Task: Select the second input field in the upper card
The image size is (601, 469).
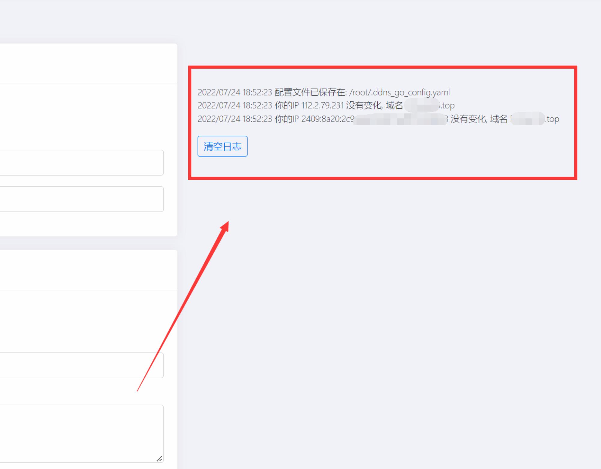Action: (81, 199)
